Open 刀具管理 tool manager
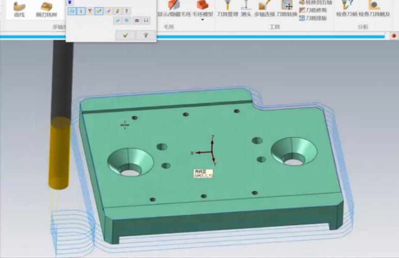This screenshot has height=258, width=399. click(228, 9)
